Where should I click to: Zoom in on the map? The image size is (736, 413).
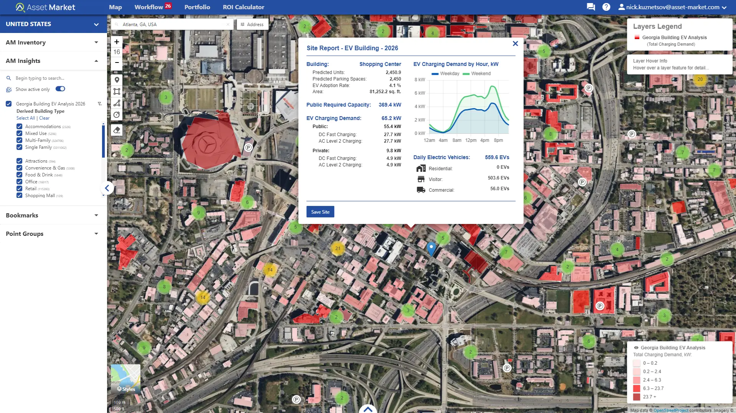tap(117, 42)
